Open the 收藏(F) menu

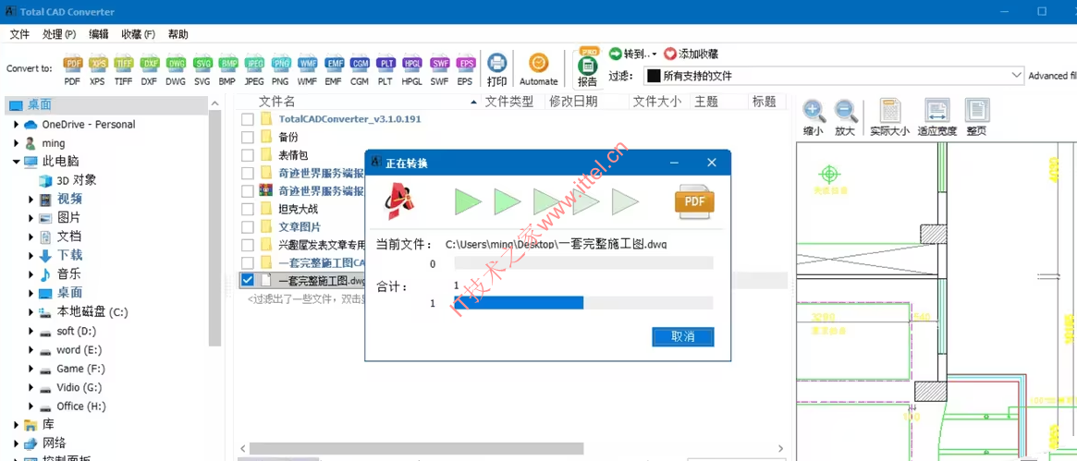138,34
